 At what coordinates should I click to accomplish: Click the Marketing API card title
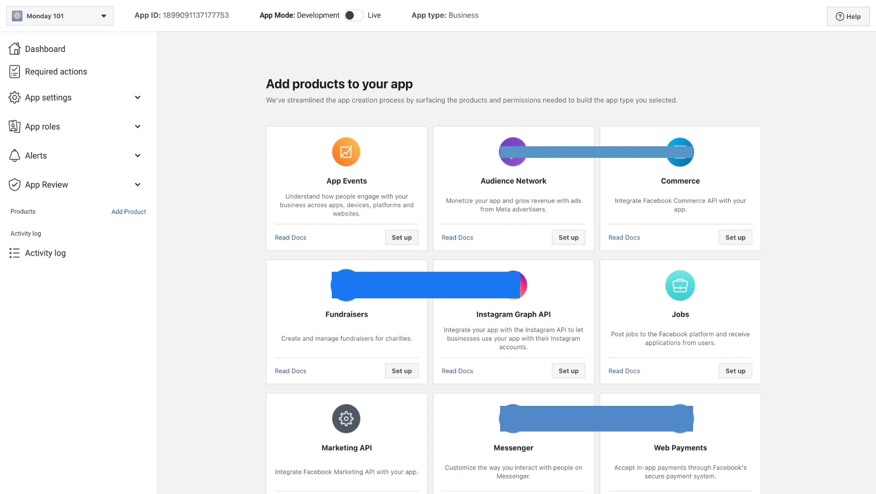pos(346,448)
